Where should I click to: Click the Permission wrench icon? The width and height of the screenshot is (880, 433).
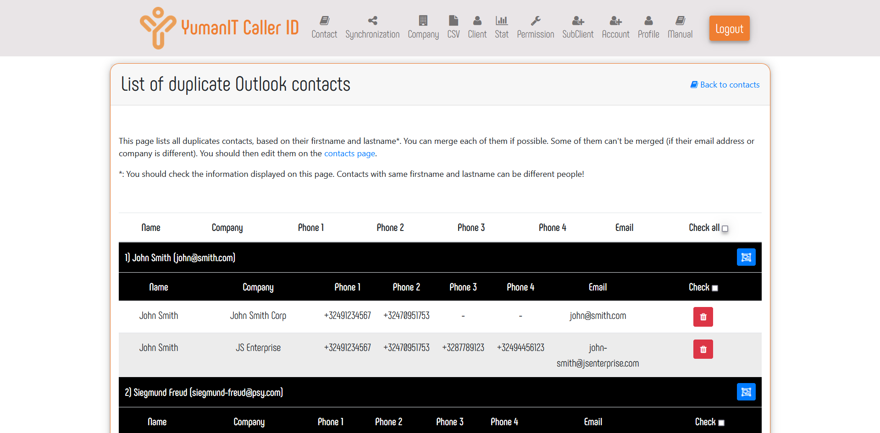tap(536, 21)
